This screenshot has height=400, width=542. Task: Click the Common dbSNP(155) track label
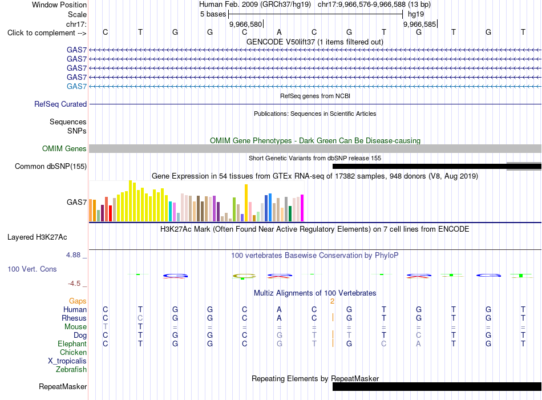coord(51,166)
